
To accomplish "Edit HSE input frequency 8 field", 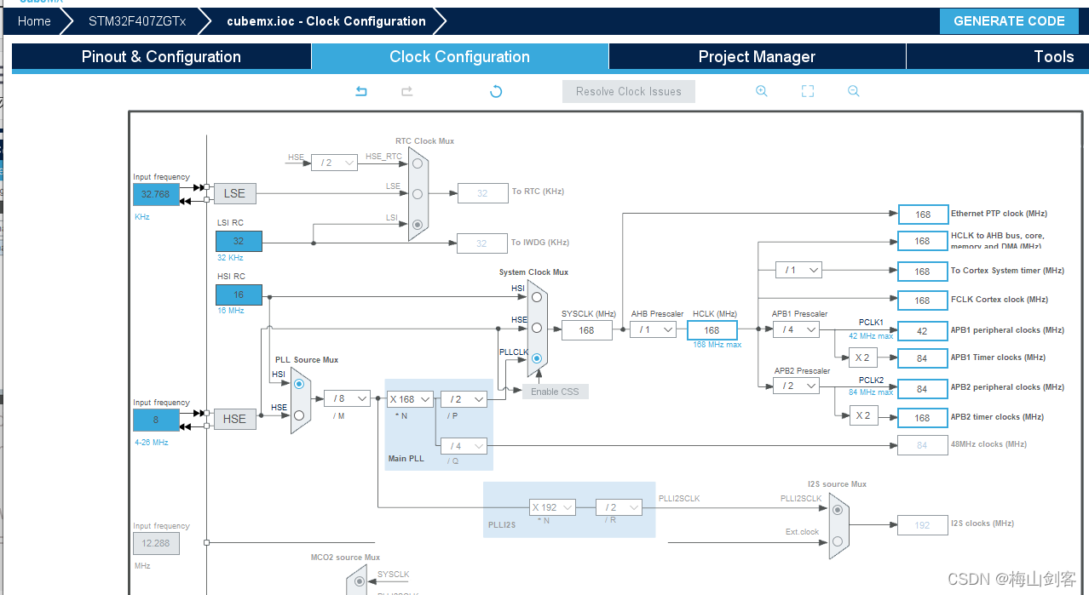I will pyautogui.click(x=156, y=420).
